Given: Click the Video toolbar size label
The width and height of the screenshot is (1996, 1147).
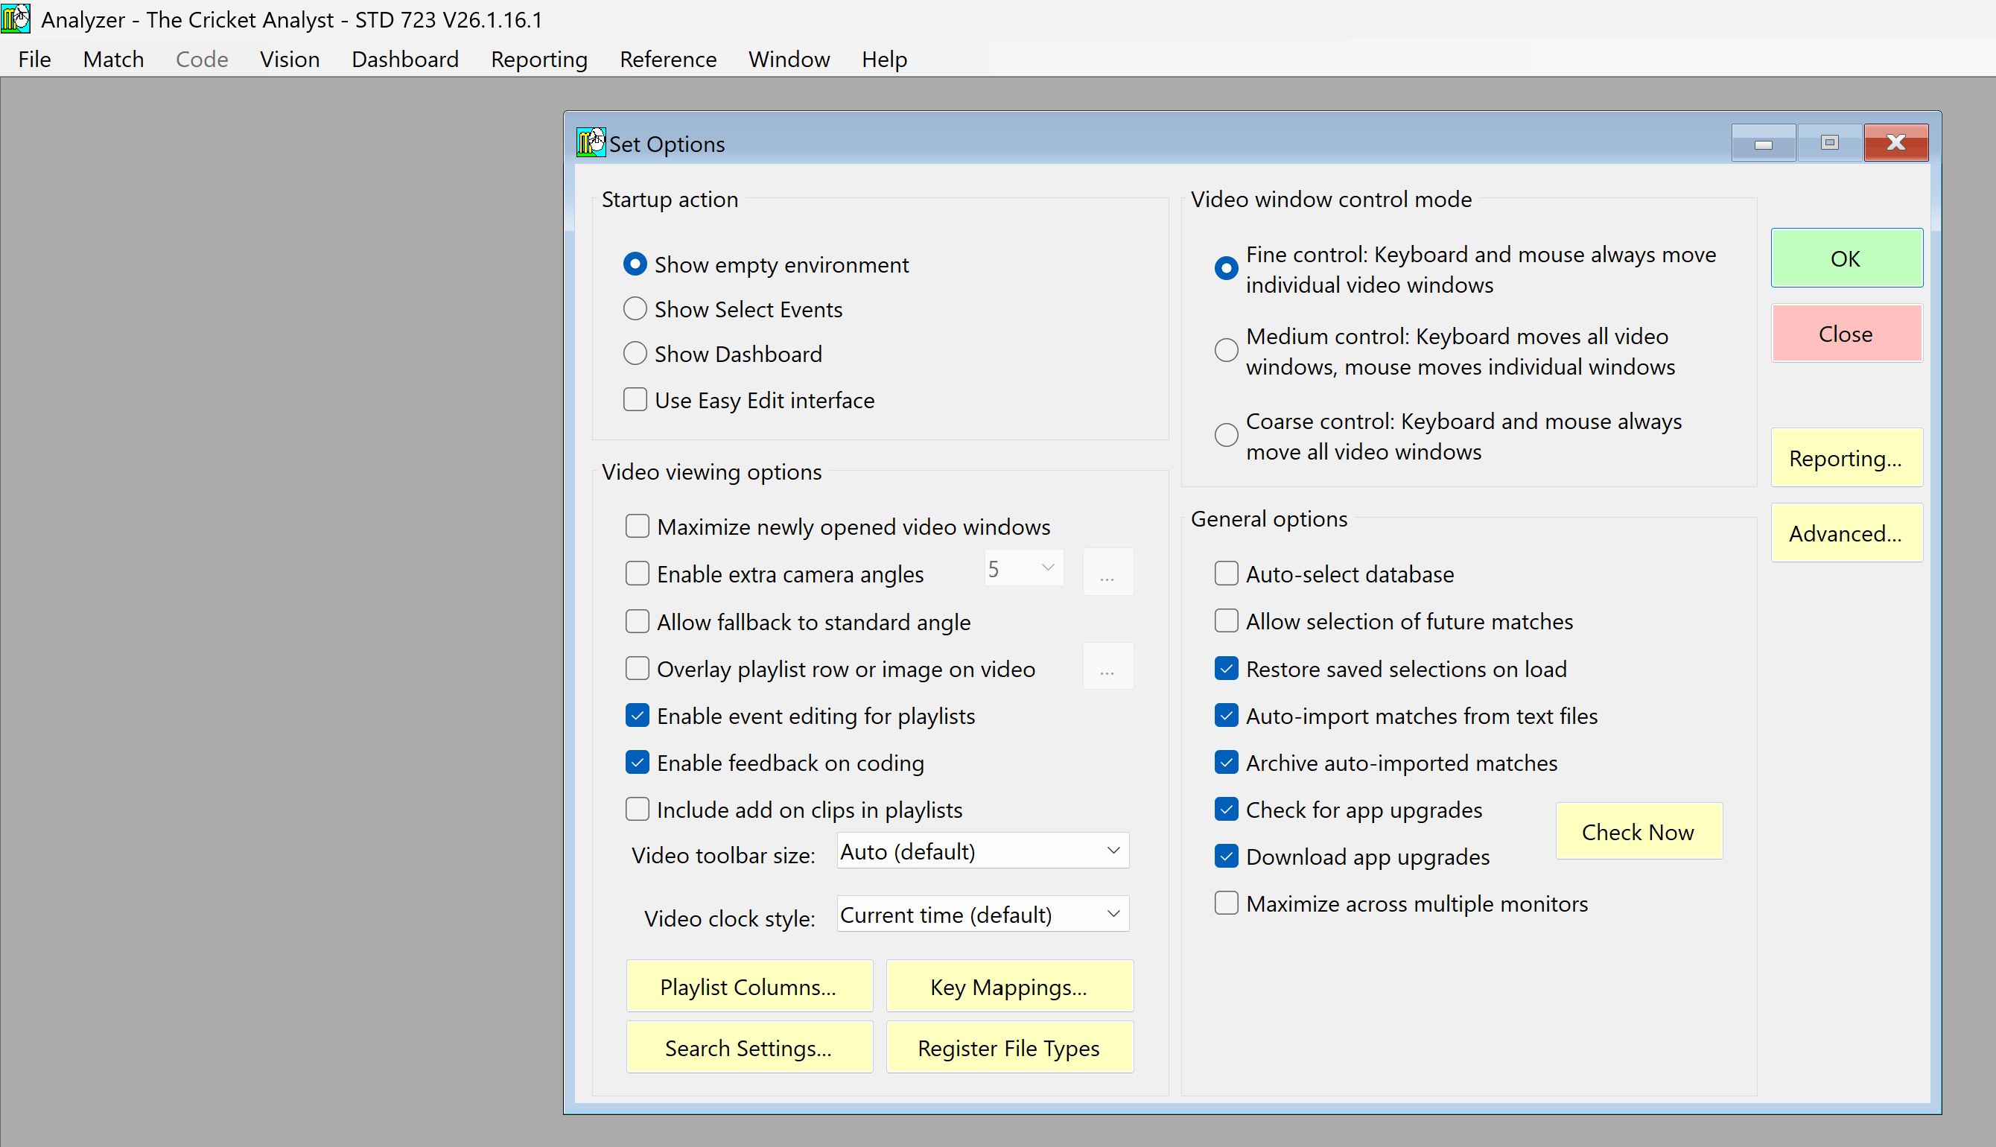Looking at the screenshot, I should 722,855.
